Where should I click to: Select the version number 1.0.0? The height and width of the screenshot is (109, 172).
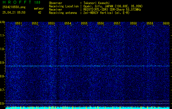coord(37,2)
